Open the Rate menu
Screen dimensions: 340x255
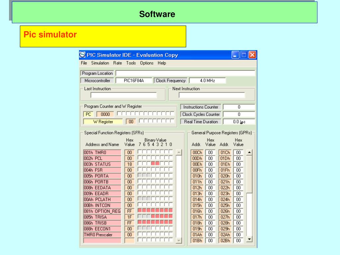click(x=118, y=63)
